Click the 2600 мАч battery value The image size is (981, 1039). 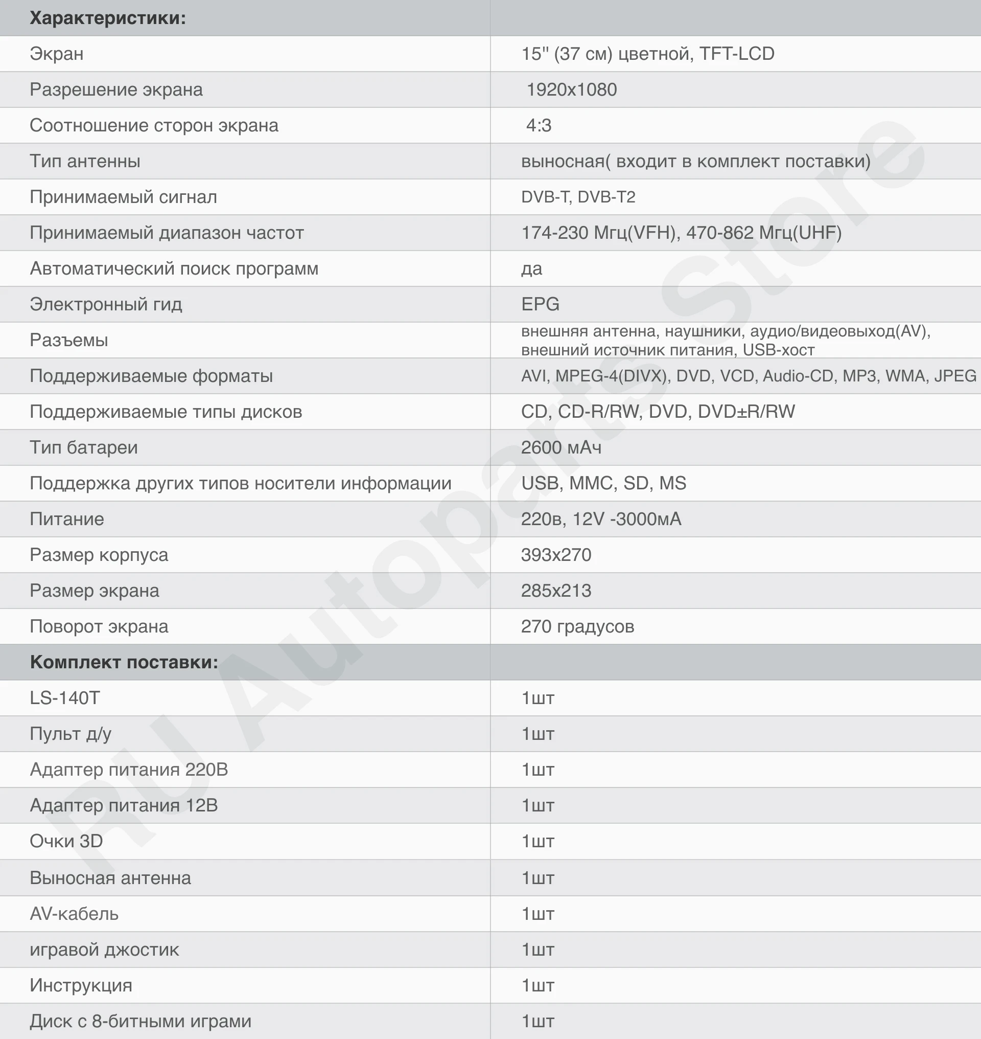click(x=561, y=447)
